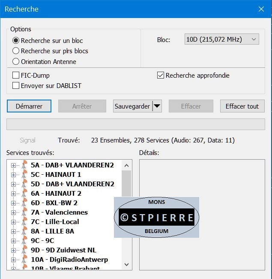Image resolution: width=272 pixels, height=279 pixels.
Task: Click the Arrêter button
Action: click(82, 106)
